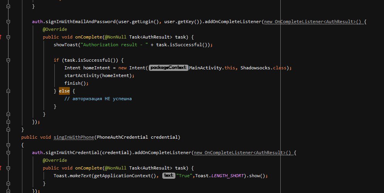Click the Russian comment авторизация НЕ успешна

tap(98, 99)
